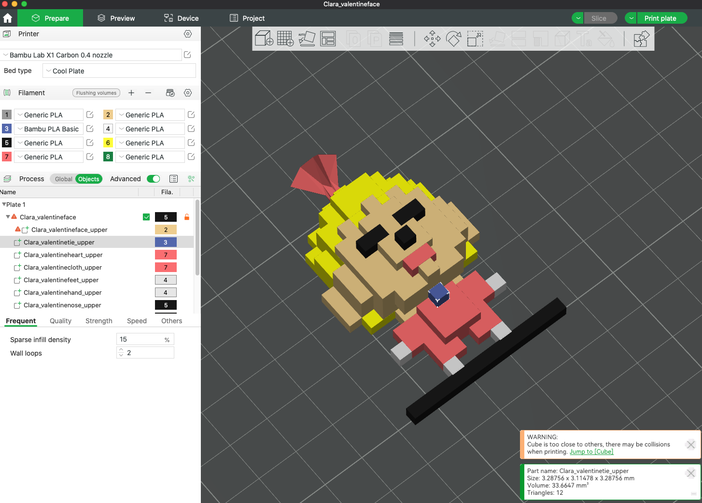The height and width of the screenshot is (503, 702).
Task: Open the Strength settings tab
Action: click(98, 321)
